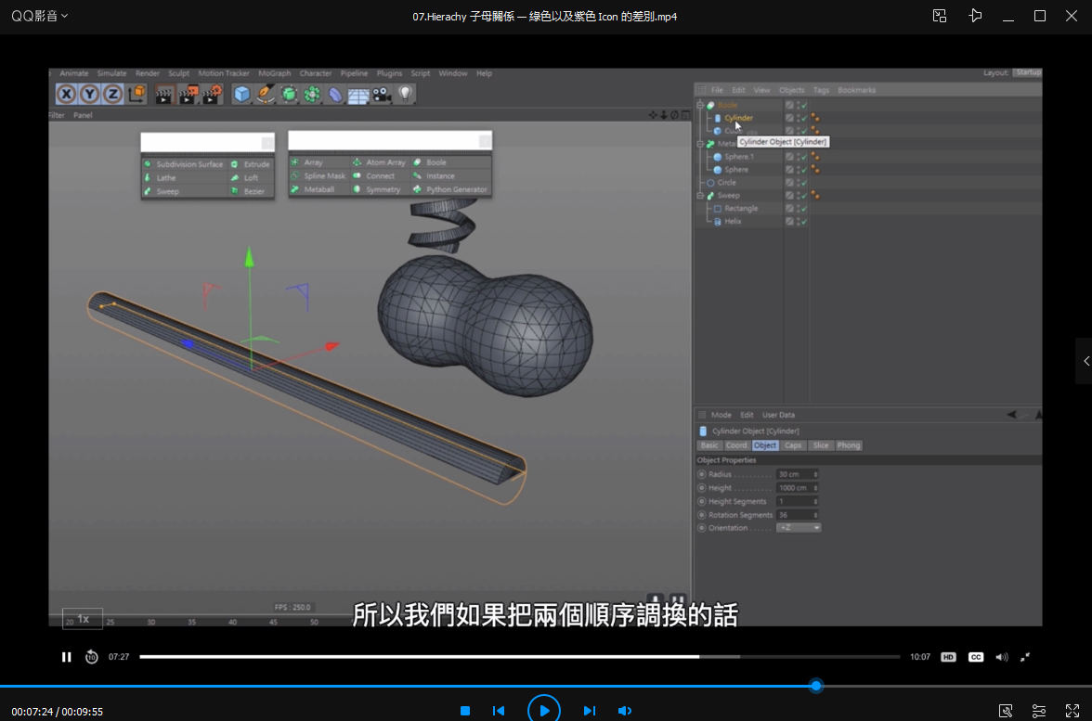Open playback settings sliders icon

click(x=1039, y=711)
